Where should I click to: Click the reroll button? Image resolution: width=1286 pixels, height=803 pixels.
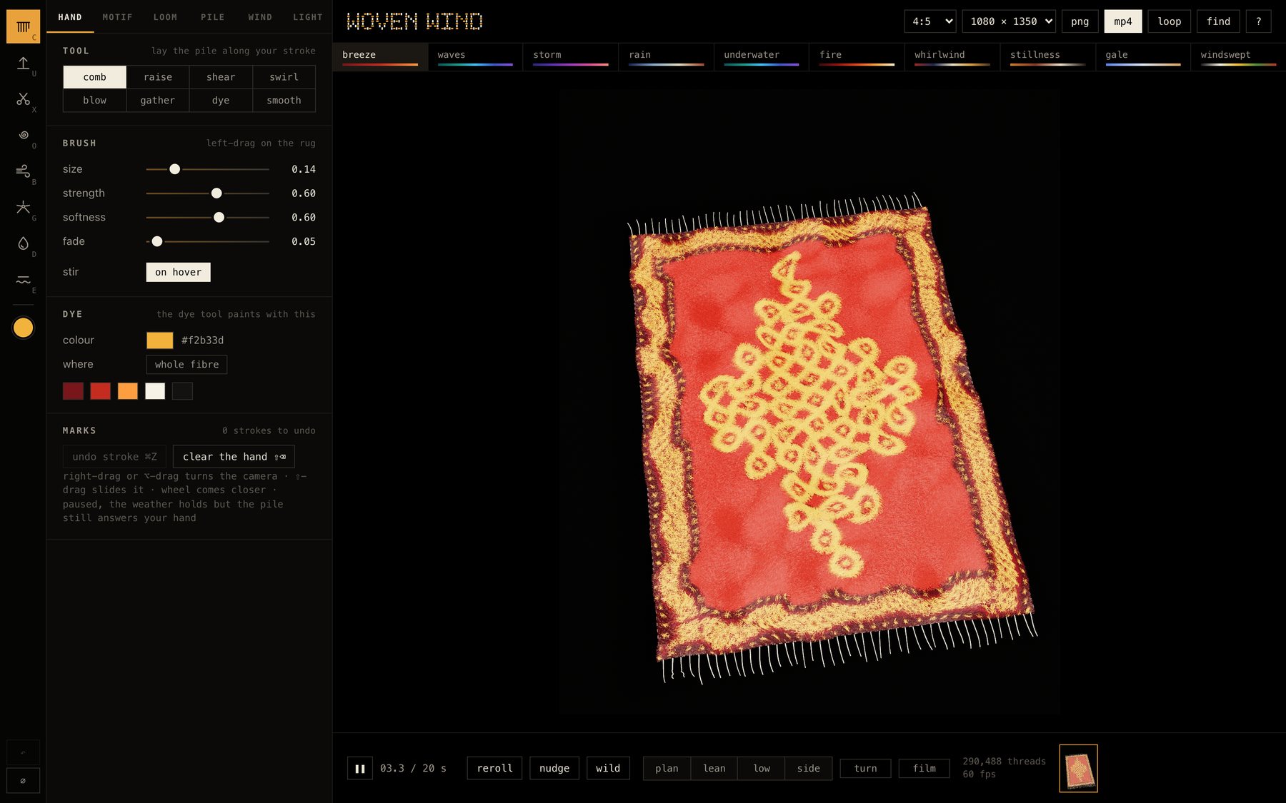pos(494,769)
